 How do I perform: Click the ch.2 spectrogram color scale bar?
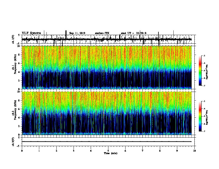pos(200,116)
